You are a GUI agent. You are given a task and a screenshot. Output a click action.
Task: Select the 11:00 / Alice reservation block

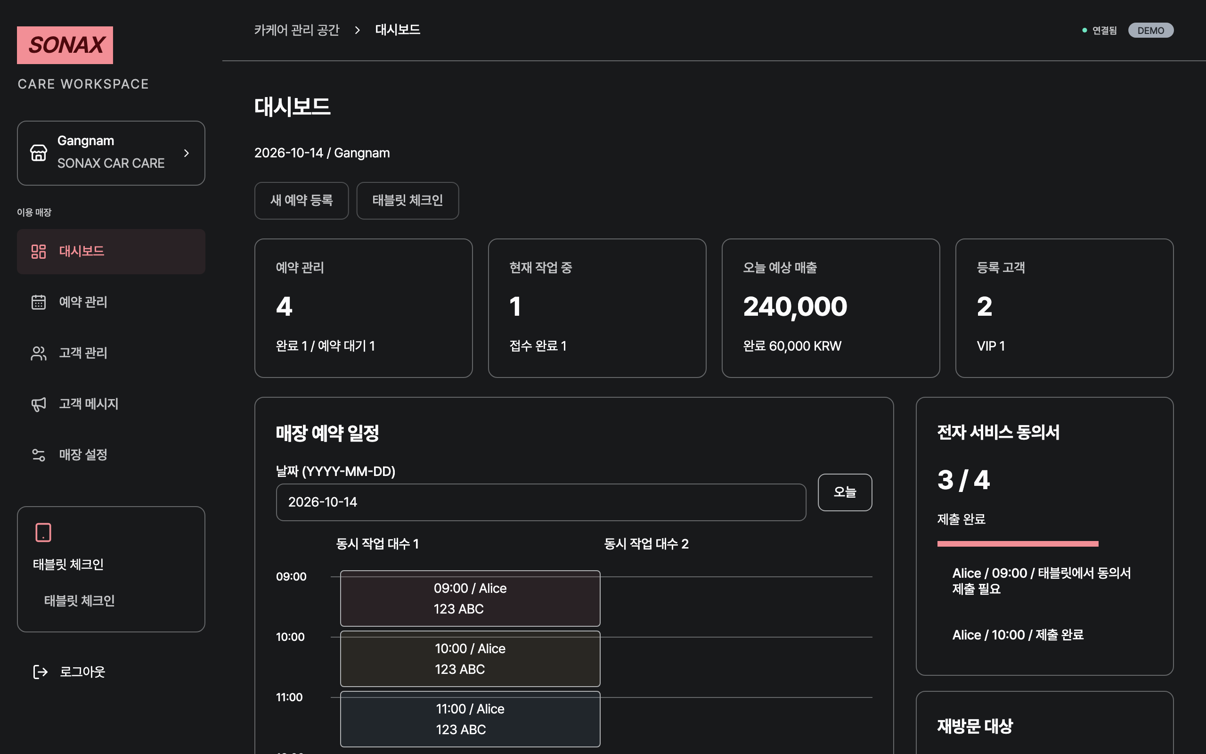pyautogui.click(x=471, y=719)
